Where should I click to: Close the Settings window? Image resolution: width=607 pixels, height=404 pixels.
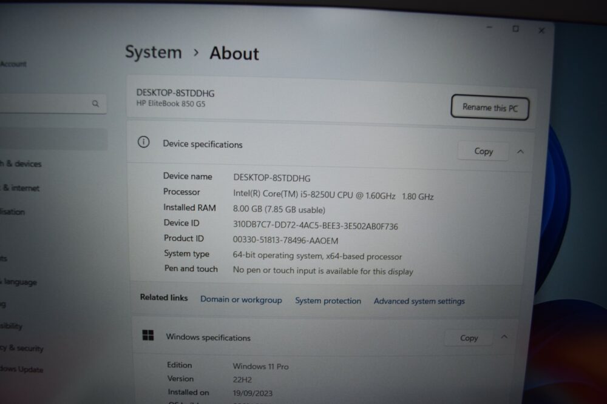[541, 30]
